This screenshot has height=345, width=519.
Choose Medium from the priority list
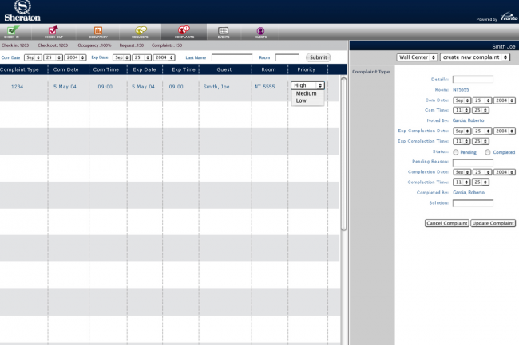tap(306, 93)
